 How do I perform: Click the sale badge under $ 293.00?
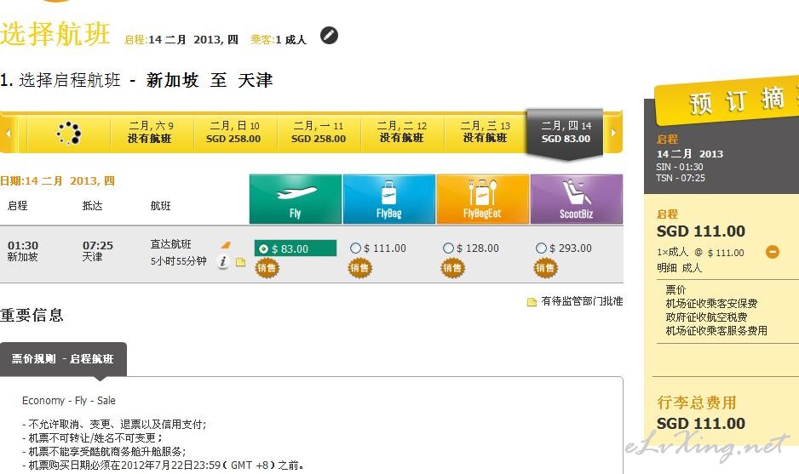click(545, 268)
